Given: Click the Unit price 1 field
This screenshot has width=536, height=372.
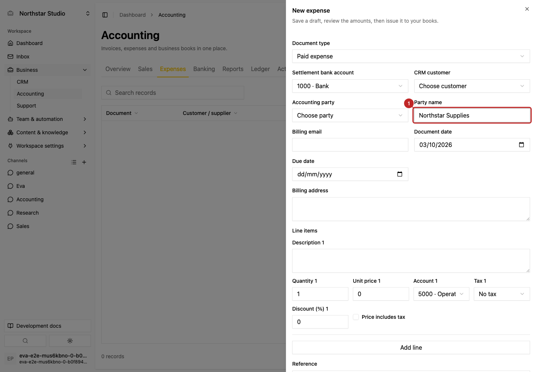Looking at the screenshot, I should (x=381, y=294).
